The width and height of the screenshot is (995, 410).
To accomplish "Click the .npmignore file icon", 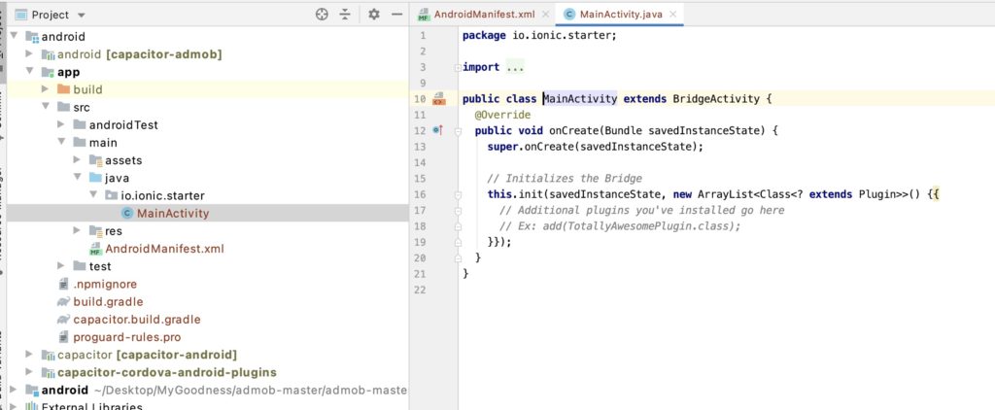I will 63,285.
